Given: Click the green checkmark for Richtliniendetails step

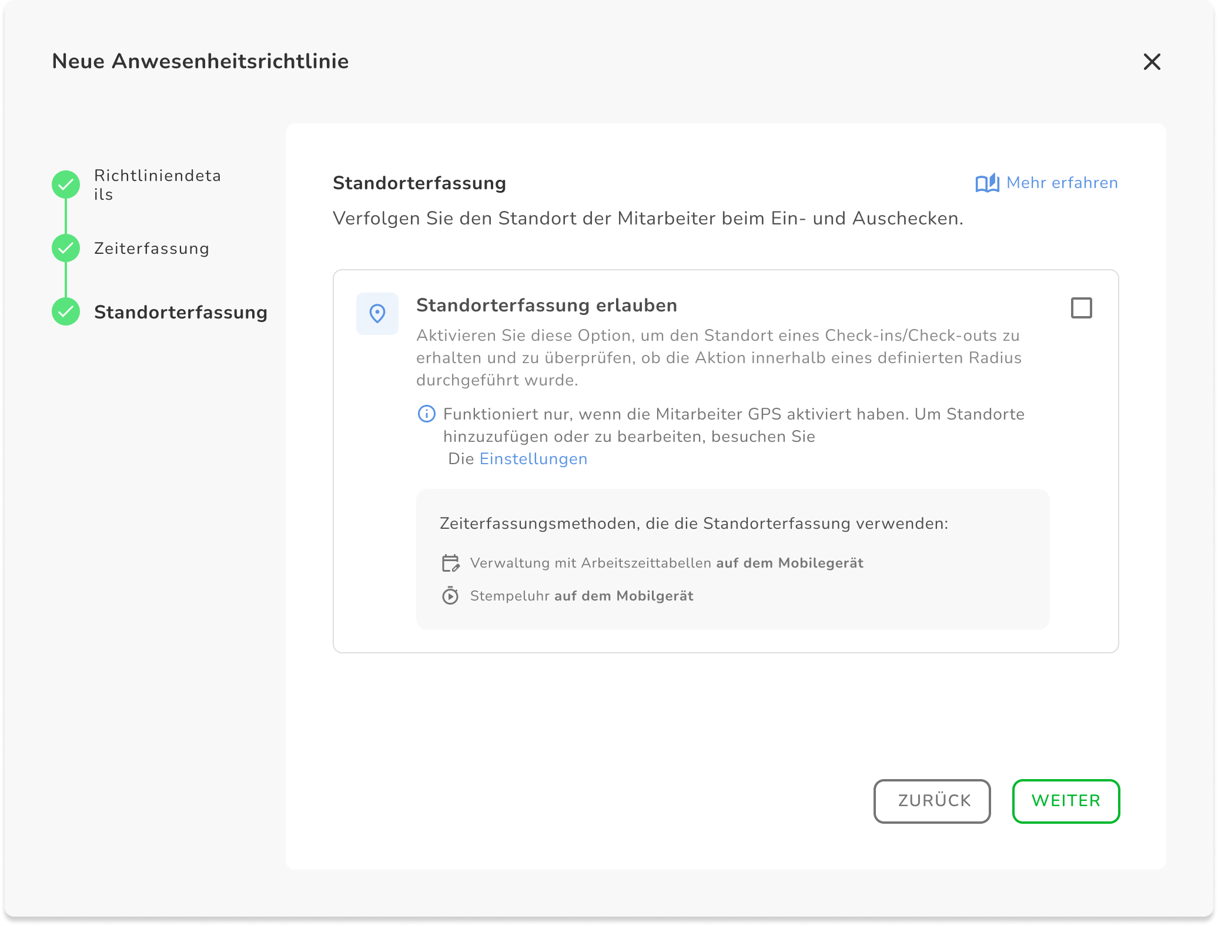Looking at the screenshot, I should [66, 184].
